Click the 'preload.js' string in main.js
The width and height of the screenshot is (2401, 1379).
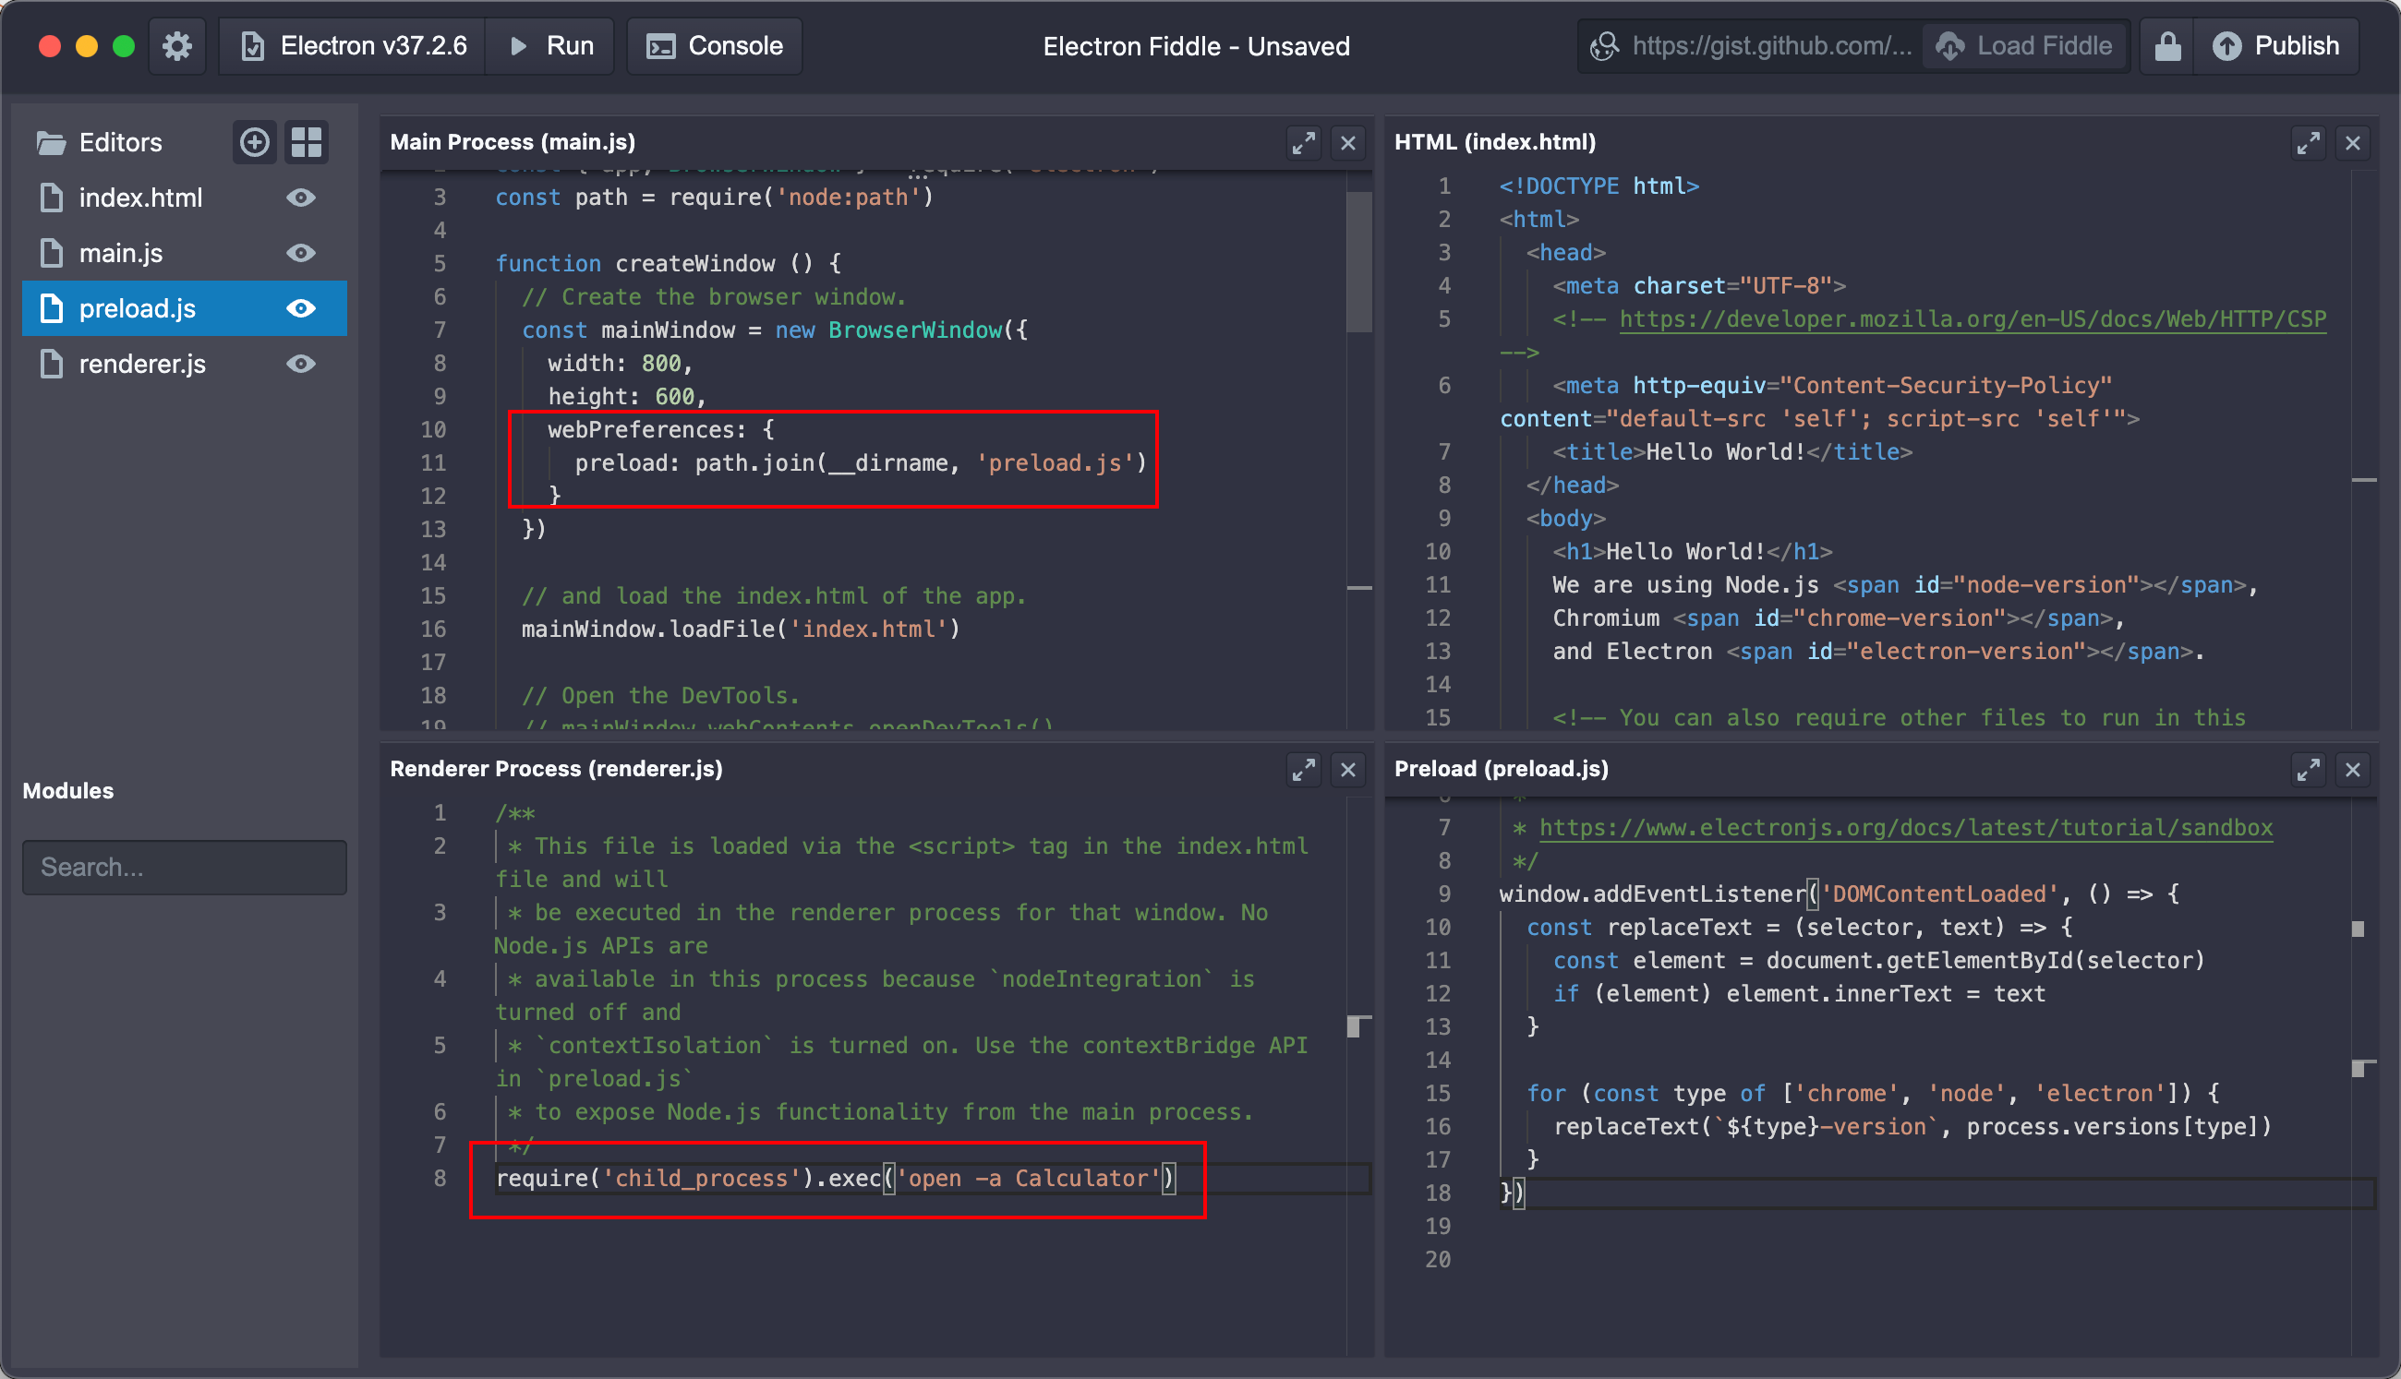(x=1055, y=463)
